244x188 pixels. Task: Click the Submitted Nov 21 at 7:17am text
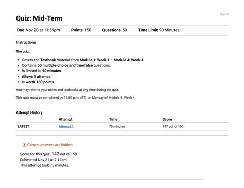(43, 160)
